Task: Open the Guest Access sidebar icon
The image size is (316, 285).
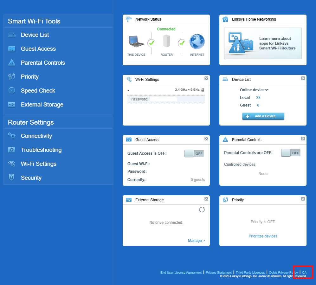Action: [12, 49]
